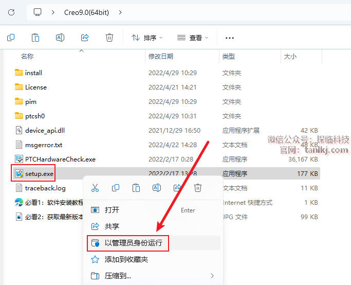Select setup.exe file
Image resolution: width=351 pixels, height=285 pixels.
[x=167, y=173]
